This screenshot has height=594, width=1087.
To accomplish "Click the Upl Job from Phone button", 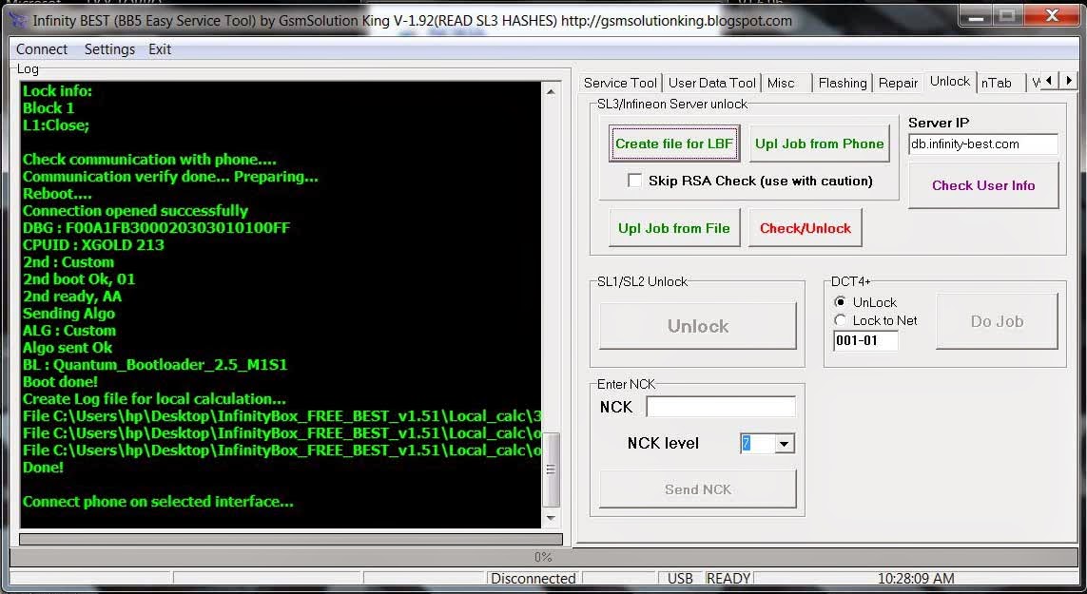I will [x=820, y=144].
